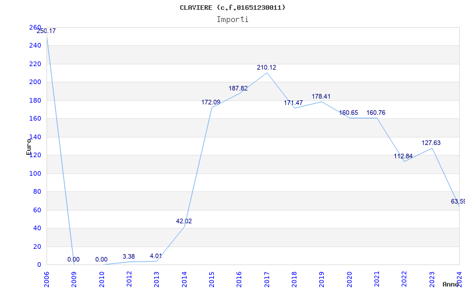Image resolution: width=465 pixels, height=290 pixels.
Task: Select the 178.41 data label
Action: pyautogui.click(x=321, y=96)
